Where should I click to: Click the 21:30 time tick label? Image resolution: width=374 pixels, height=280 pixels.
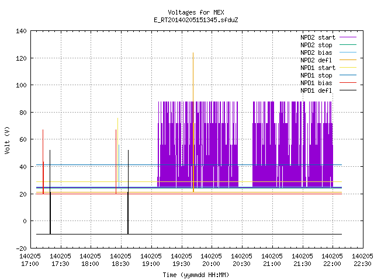point(302,264)
